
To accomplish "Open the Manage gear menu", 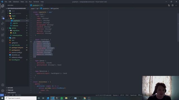I will (3, 91).
